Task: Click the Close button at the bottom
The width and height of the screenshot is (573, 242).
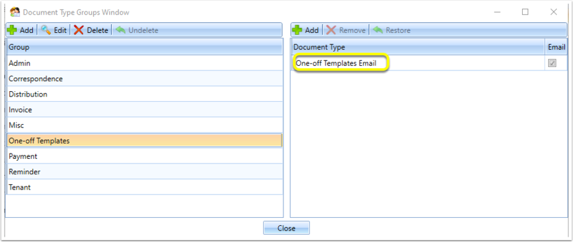Action: tap(286, 228)
